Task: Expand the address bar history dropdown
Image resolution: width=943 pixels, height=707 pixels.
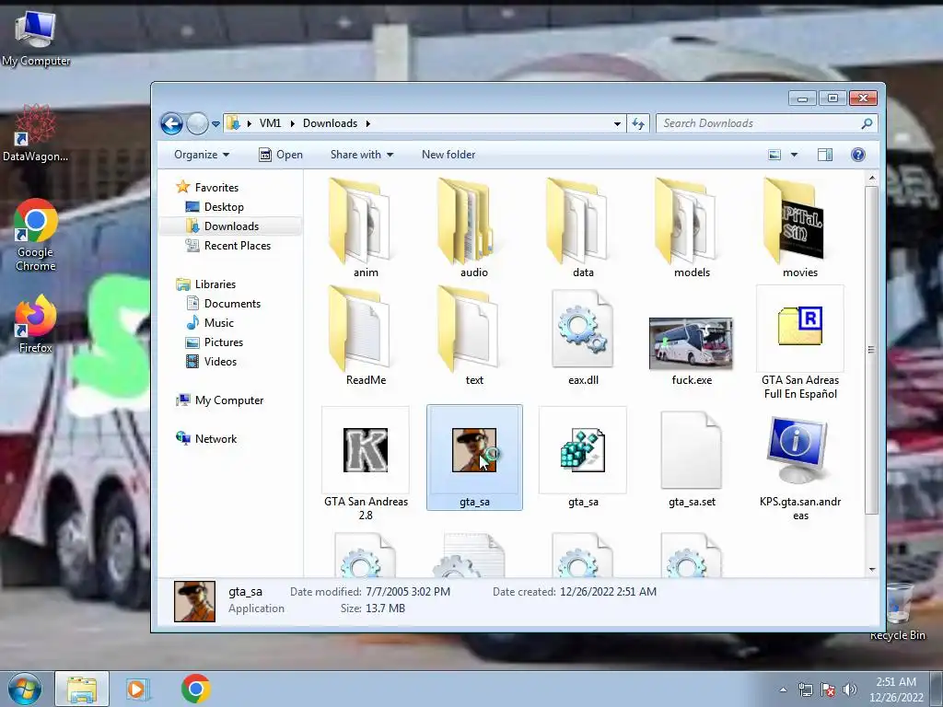Action: (x=617, y=124)
